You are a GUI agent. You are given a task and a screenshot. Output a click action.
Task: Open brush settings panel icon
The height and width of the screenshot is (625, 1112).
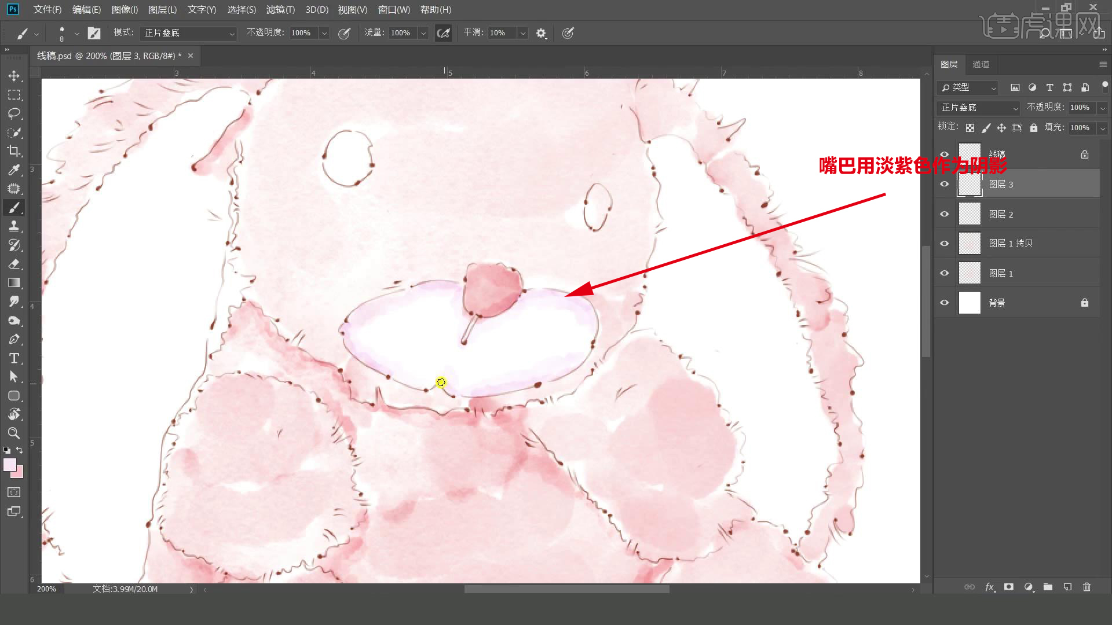click(94, 33)
